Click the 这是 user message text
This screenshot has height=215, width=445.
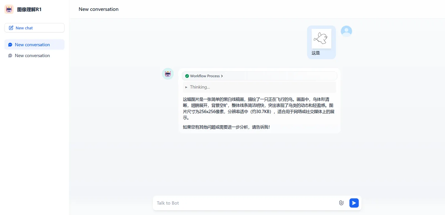tap(316, 53)
